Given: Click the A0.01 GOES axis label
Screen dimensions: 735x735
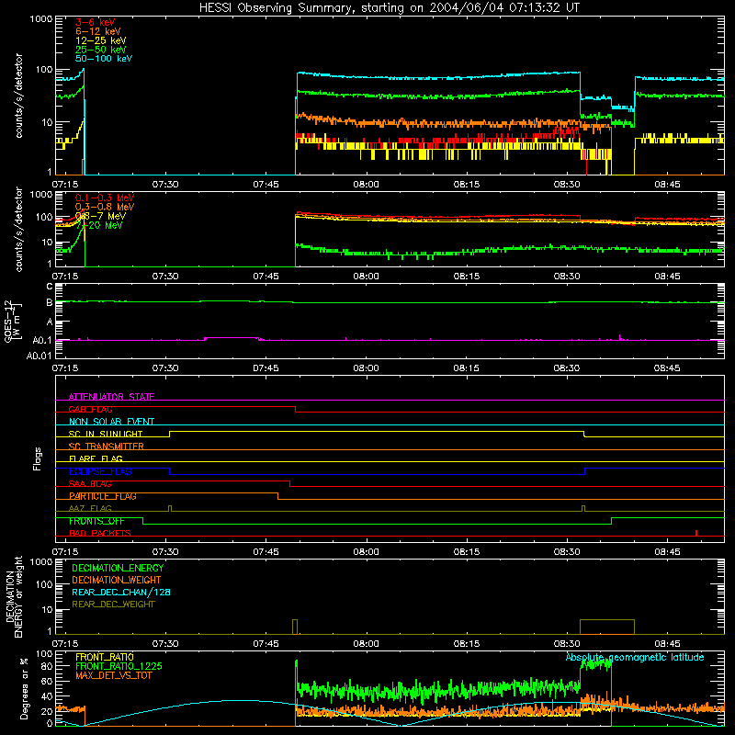Looking at the screenshot, I should [39, 356].
